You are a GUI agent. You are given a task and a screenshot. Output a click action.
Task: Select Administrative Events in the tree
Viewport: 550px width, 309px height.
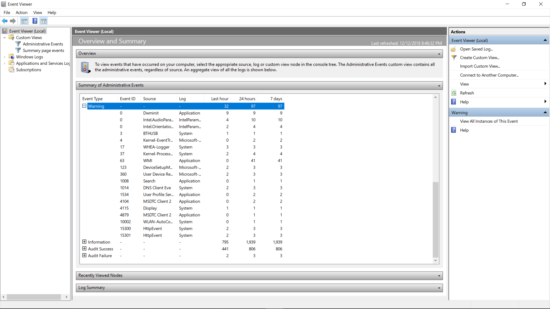click(x=43, y=44)
